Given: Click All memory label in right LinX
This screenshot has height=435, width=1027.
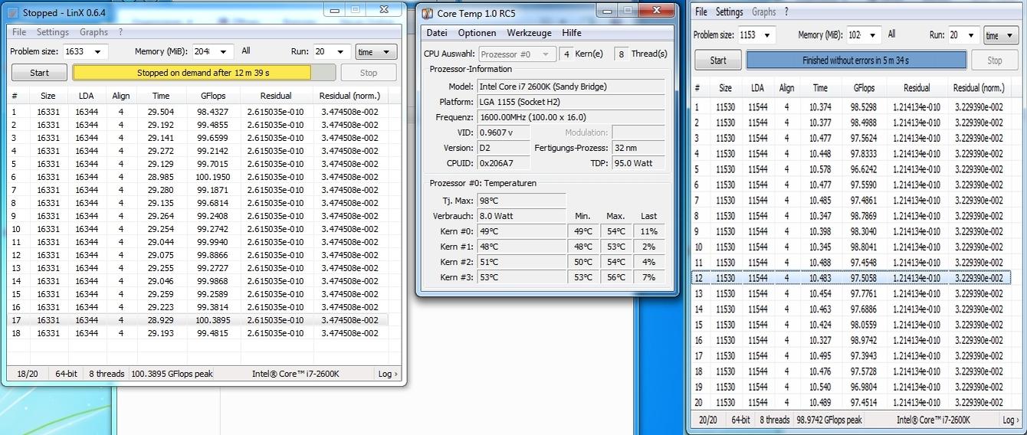Looking at the screenshot, I should click(891, 34).
